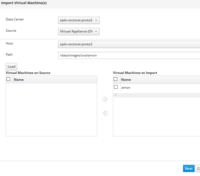This screenshot has height=176, width=200.
Task: Open the Data Center dropdown
Action: [x=79, y=20]
